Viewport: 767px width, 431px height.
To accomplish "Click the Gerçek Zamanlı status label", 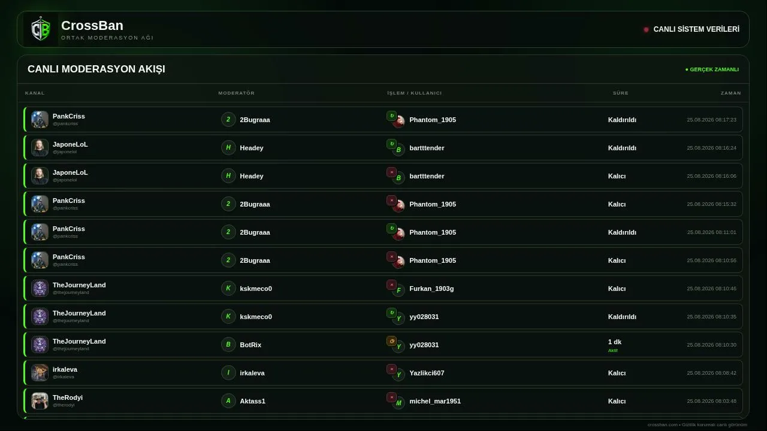I will 712,69.
